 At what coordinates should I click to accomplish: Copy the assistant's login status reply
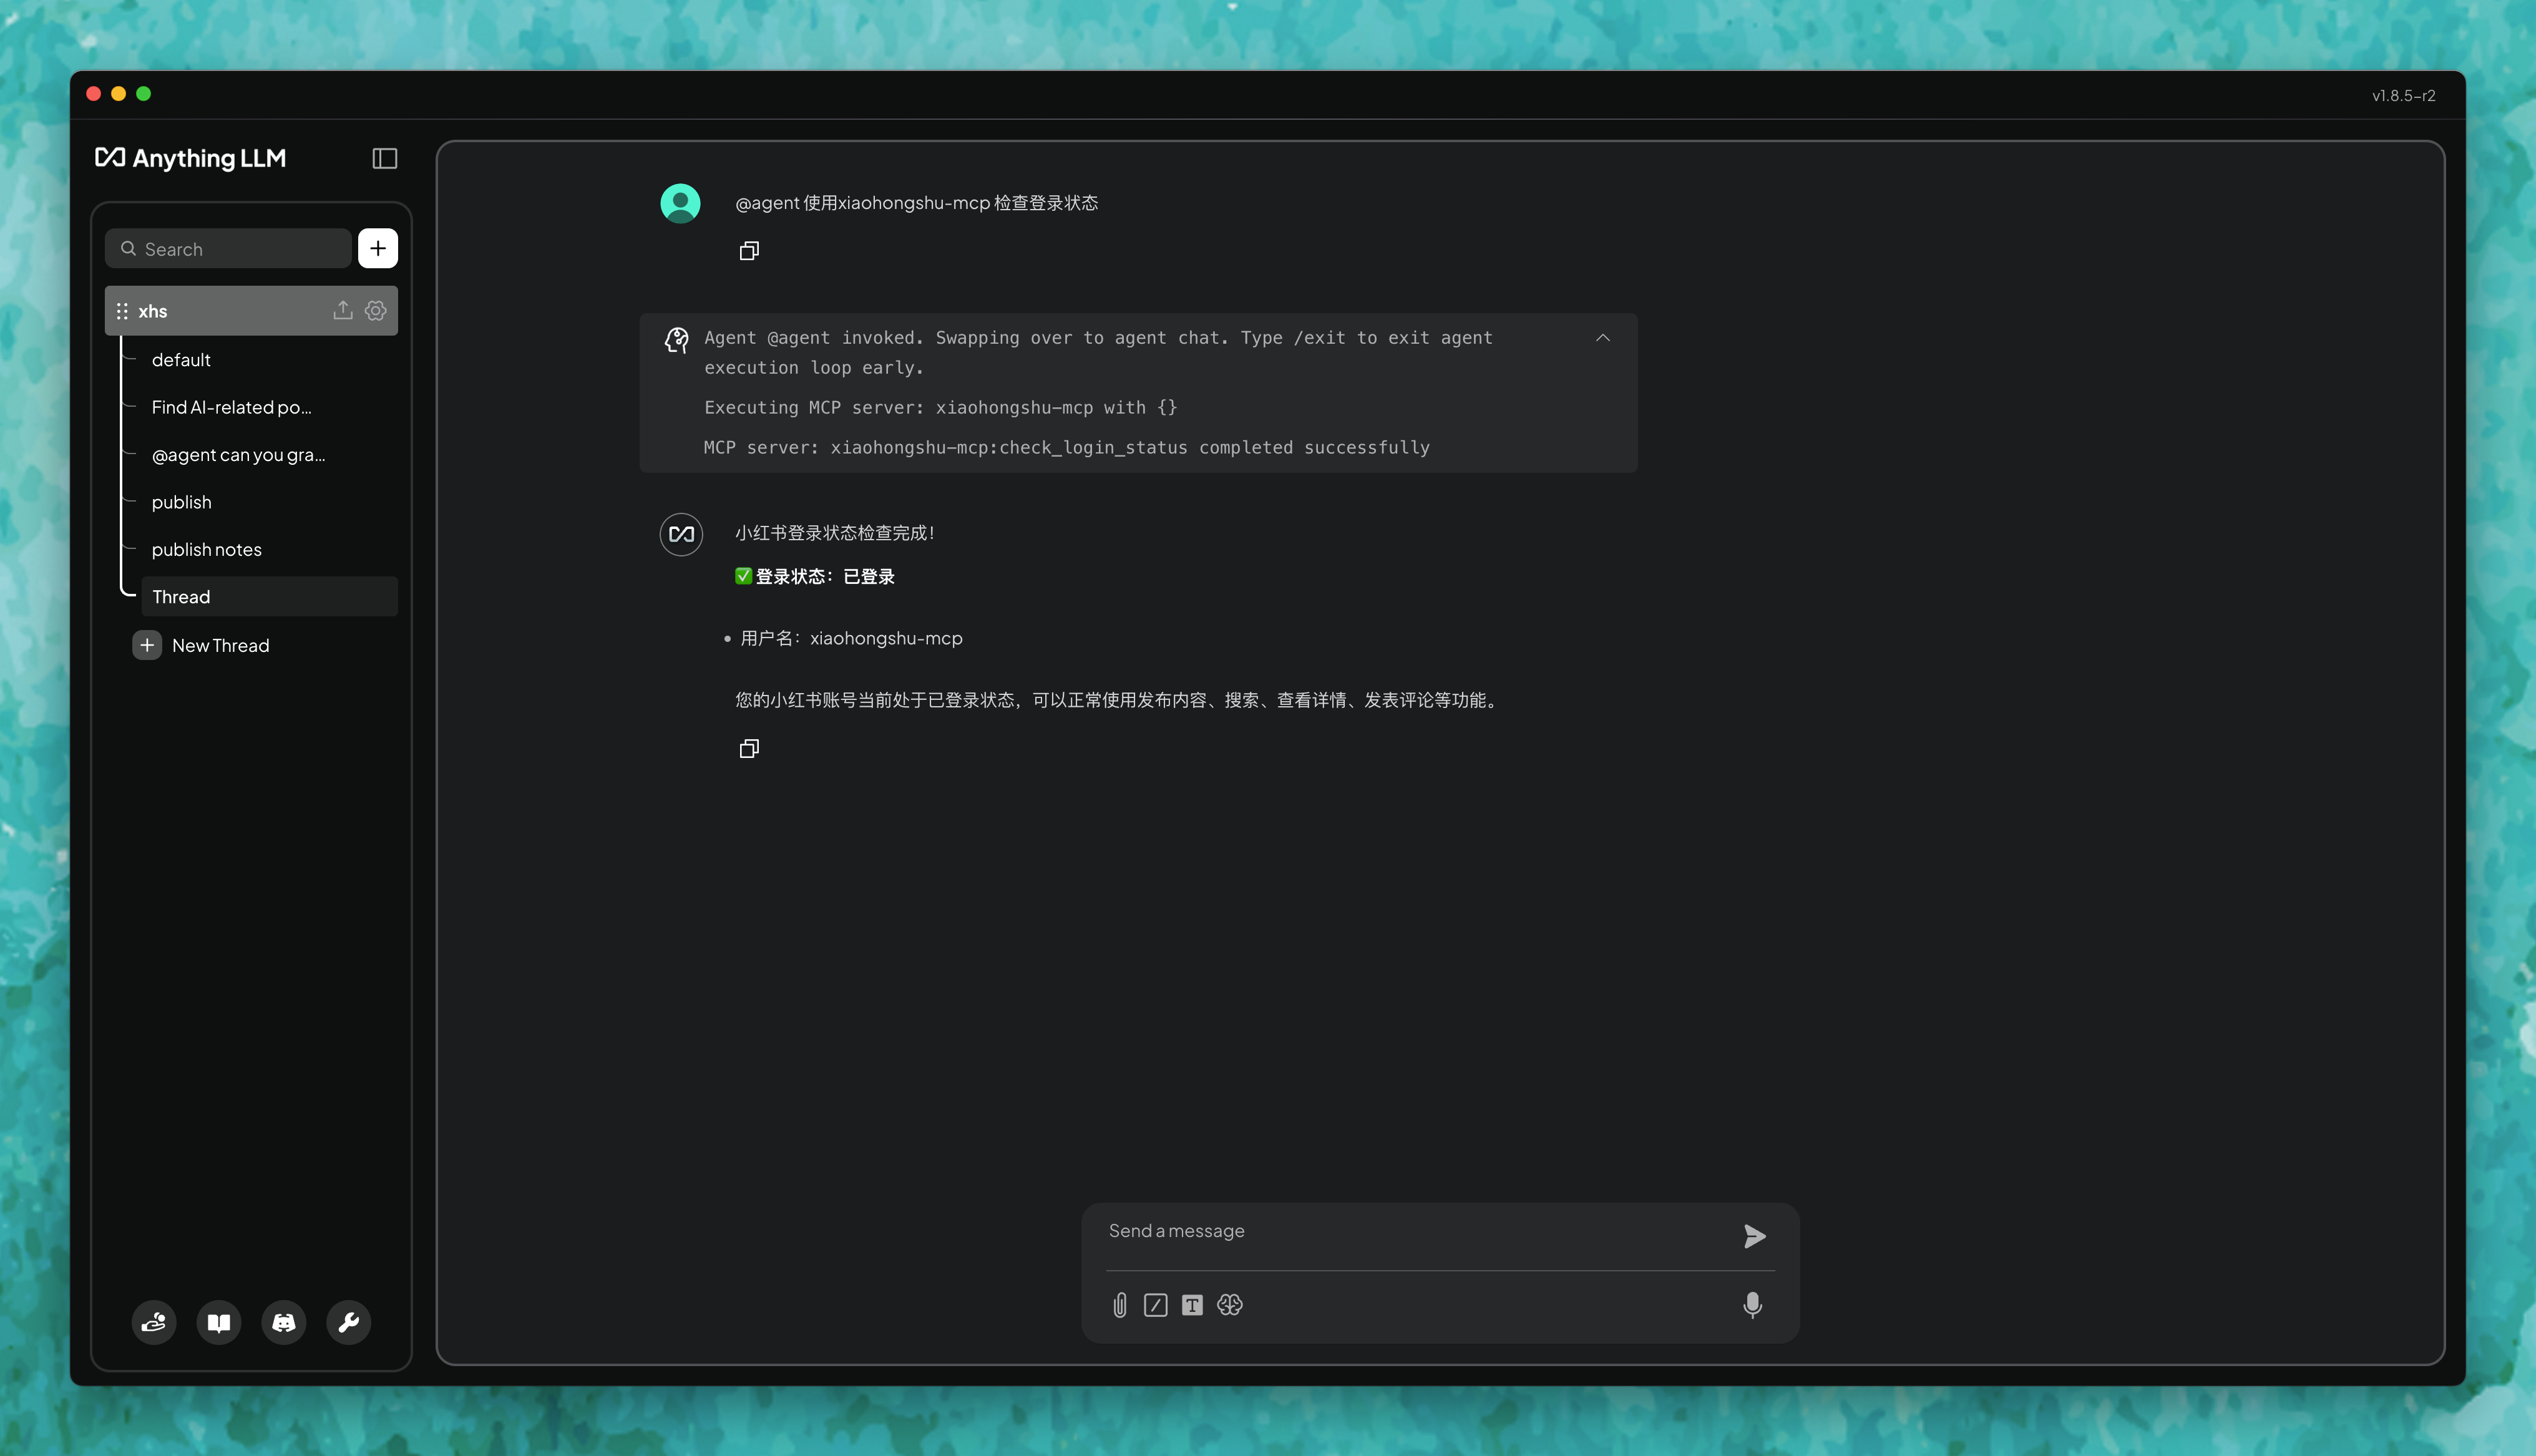[x=749, y=749]
